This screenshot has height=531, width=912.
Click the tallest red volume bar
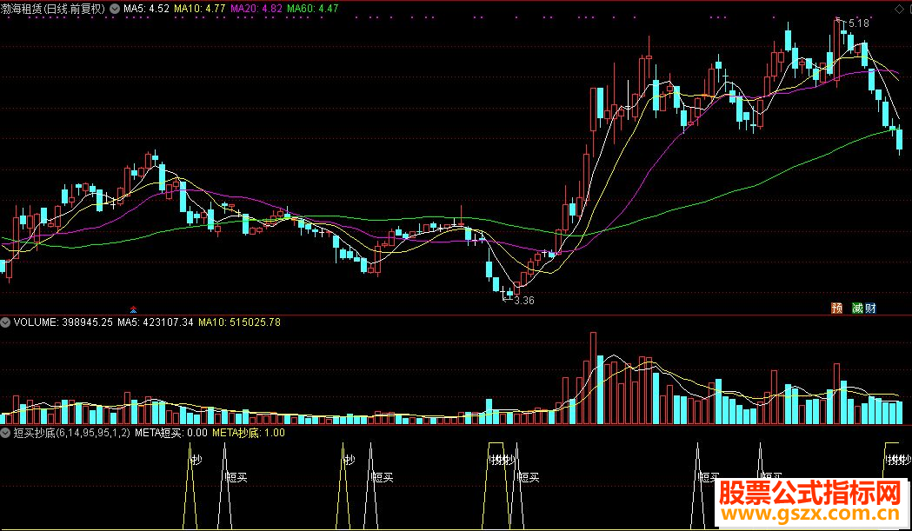(593, 378)
